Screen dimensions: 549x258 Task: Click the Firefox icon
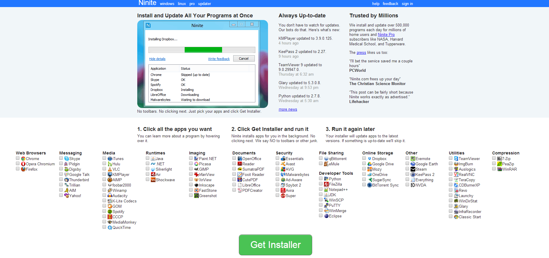pos(23,169)
